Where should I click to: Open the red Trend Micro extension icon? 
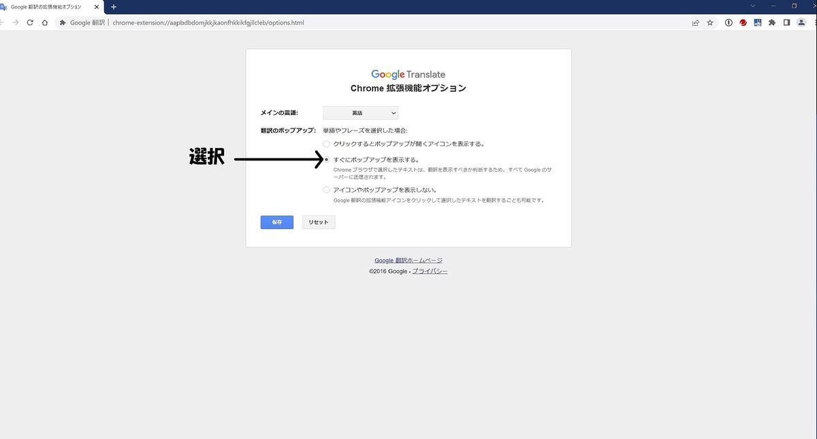pos(743,22)
